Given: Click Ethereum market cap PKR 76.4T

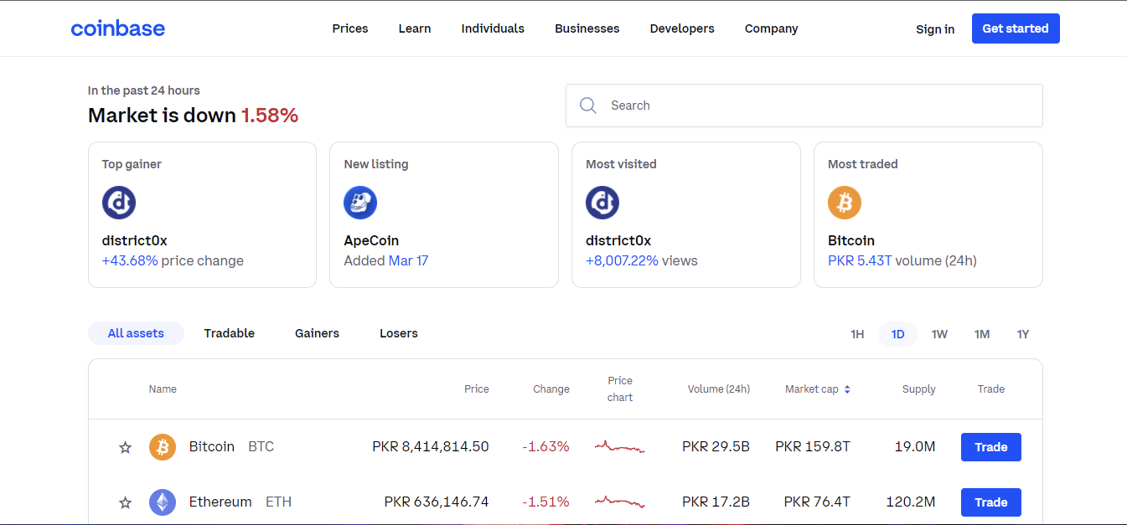Looking at the screenshot, I should click(817, 502).
